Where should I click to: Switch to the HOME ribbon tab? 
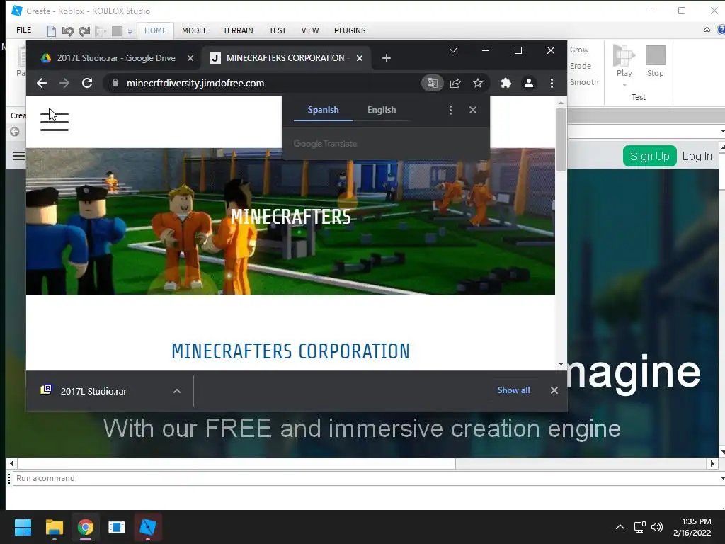[155, 30]
